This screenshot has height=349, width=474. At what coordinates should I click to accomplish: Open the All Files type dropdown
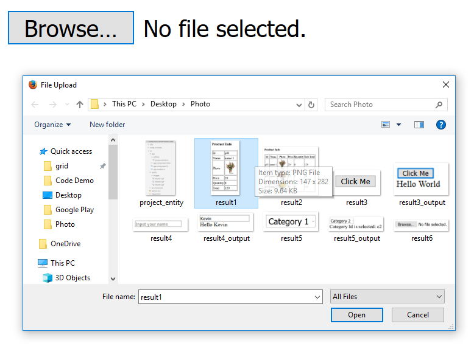pyautogui.click(x=387, y=297)
